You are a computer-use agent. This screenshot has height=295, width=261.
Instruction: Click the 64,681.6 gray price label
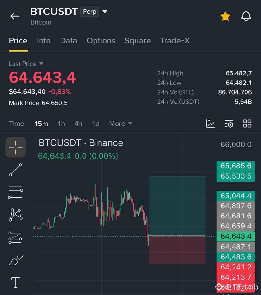(235, 216)
